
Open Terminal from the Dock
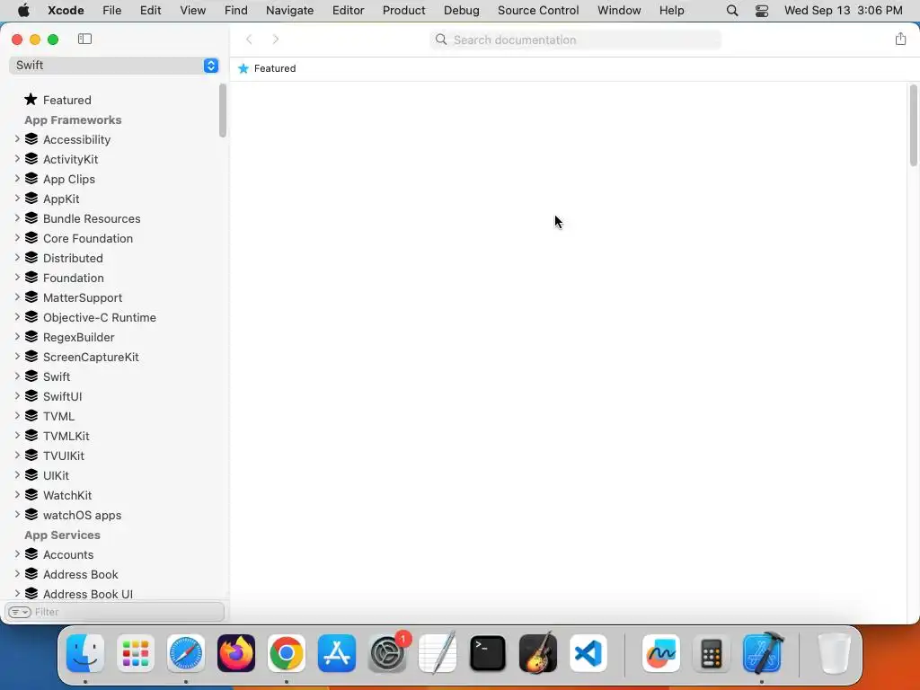coord(488,653)
